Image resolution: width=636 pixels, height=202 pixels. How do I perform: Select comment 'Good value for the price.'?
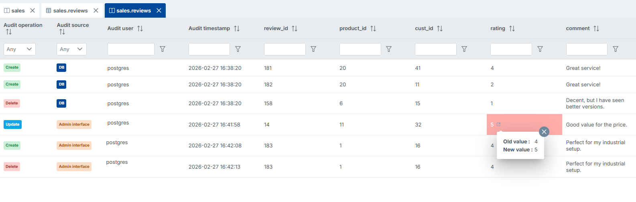tap(596, 124)
